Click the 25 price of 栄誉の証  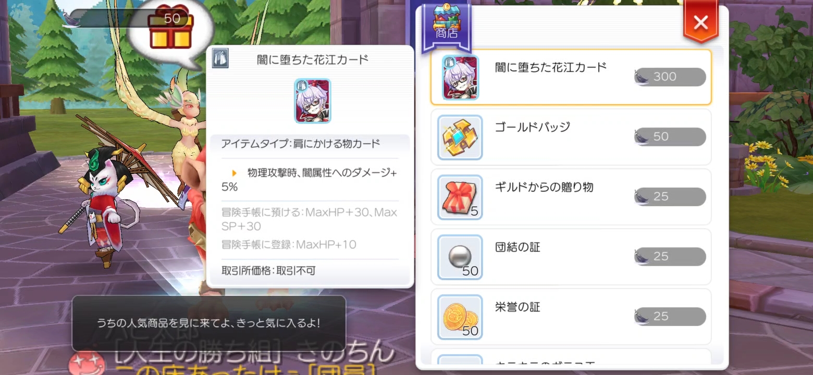pos(670,317)
